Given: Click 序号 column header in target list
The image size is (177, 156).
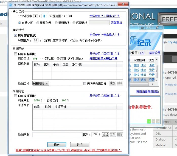Looking at the screenshot, I should coord(37,64).
